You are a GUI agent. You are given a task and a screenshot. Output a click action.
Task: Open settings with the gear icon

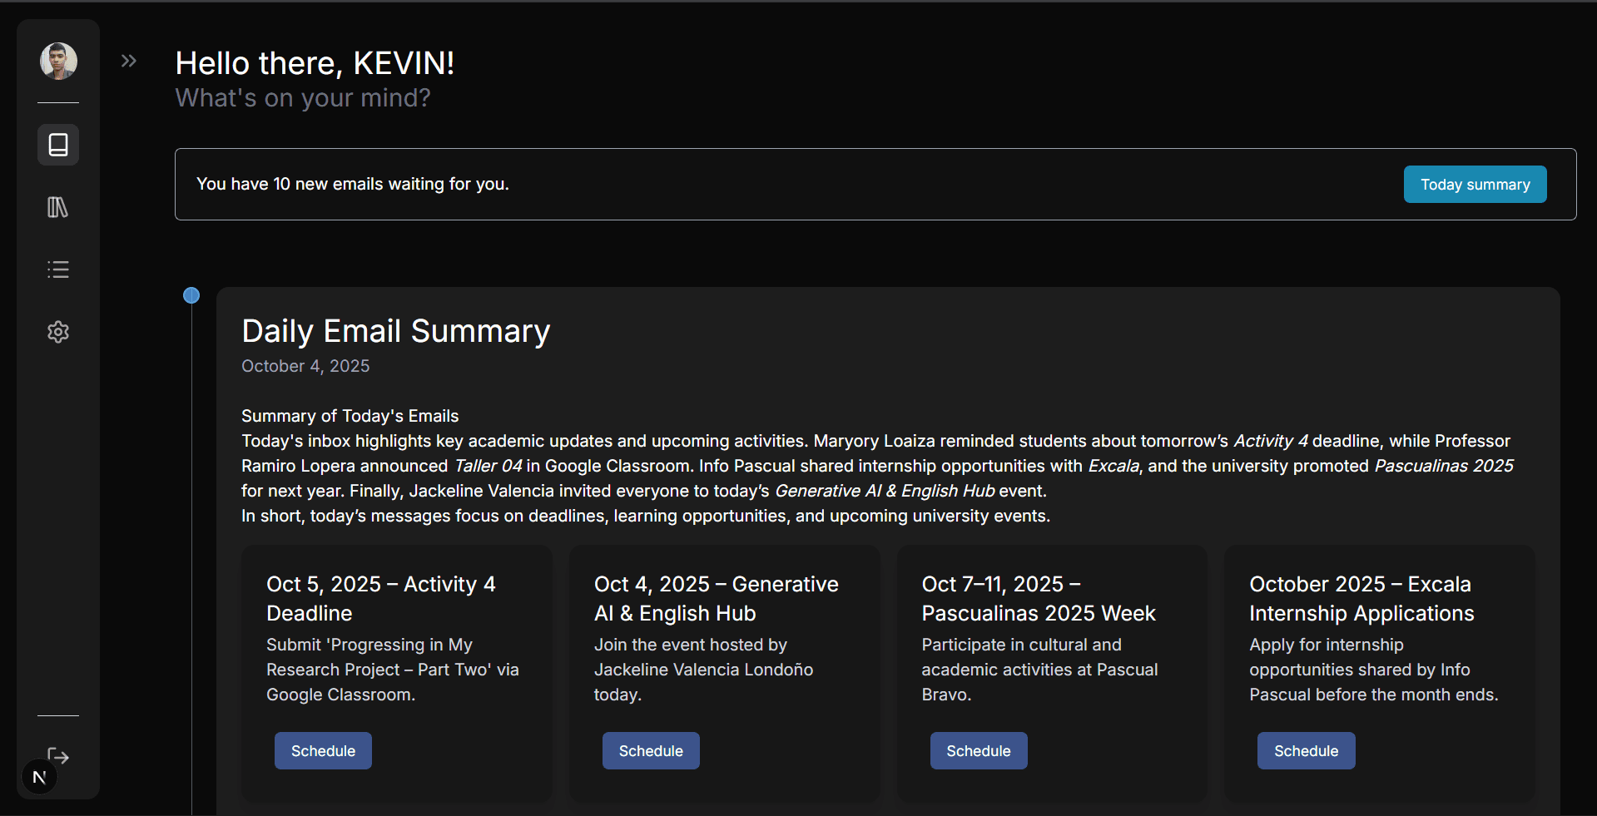(57, 332)
